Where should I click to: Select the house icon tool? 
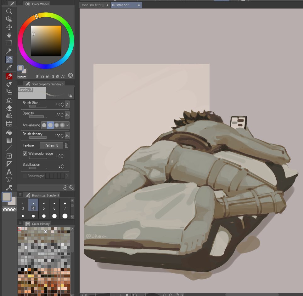[9, 100]
